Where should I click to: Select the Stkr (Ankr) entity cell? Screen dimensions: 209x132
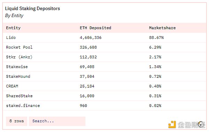19,57
